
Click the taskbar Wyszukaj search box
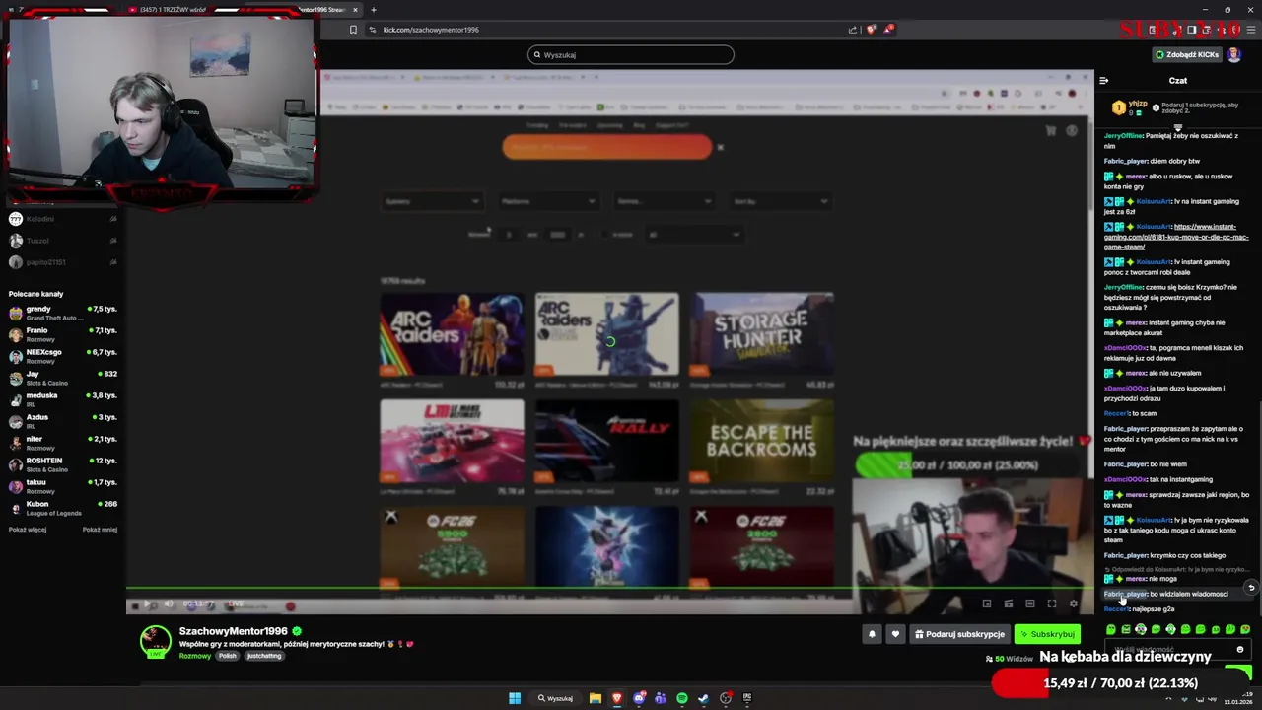(x=555, y=698)
